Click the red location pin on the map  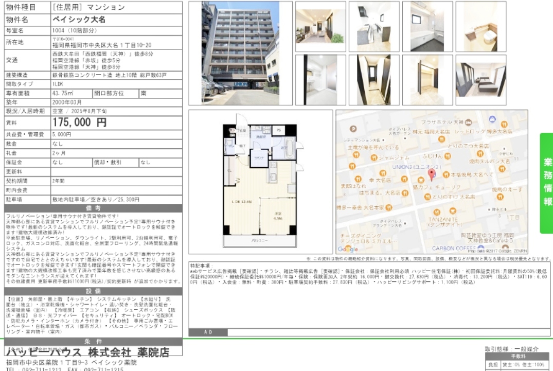432,173
